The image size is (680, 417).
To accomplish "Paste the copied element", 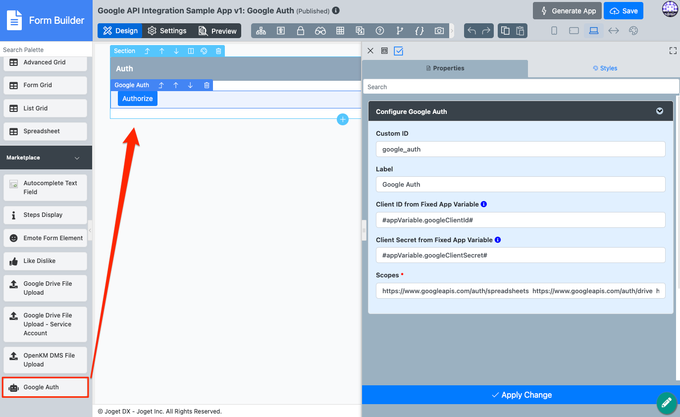I will click(520, 31).
